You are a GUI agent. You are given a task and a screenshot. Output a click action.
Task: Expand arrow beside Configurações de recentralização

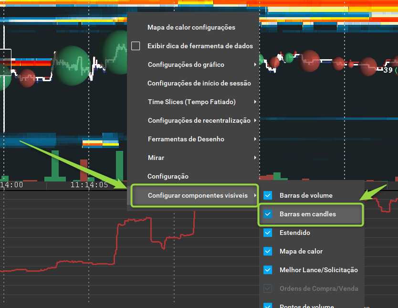point(255,120)
